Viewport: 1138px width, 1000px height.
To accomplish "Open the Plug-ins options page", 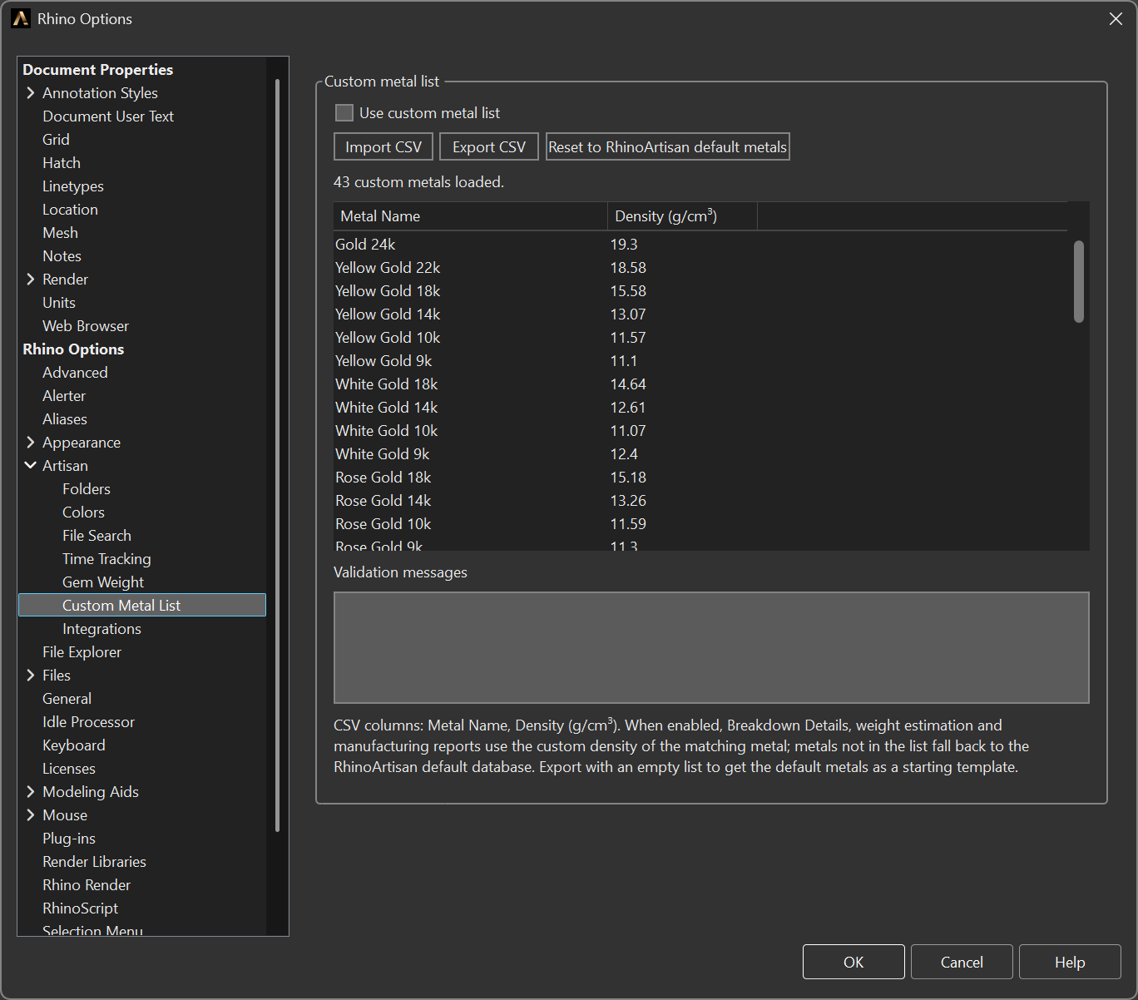I will (69, 838).
